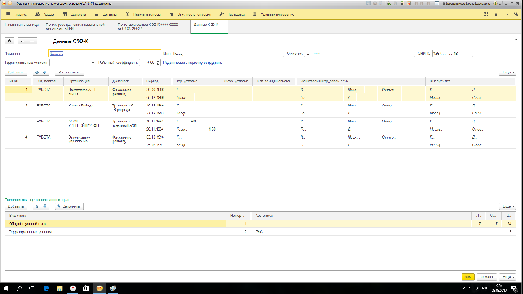Close the form with the small x
Viewport: 523px width, 294px height.
pos(516,40)
